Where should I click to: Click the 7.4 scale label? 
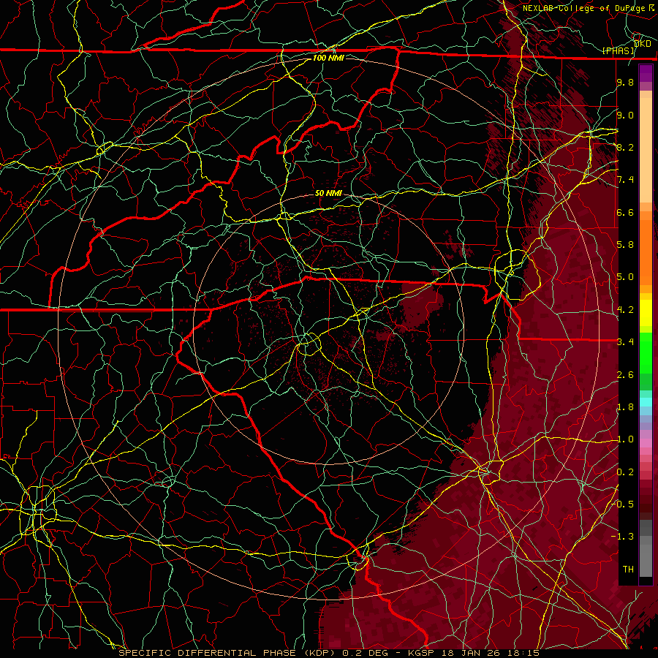click(x=625, y=180)
